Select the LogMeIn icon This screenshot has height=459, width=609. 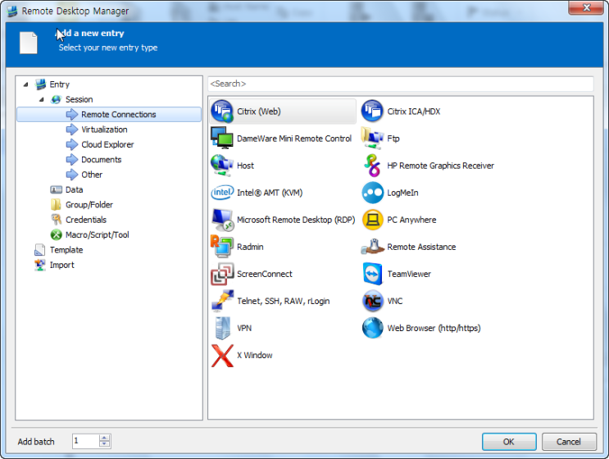372,193
